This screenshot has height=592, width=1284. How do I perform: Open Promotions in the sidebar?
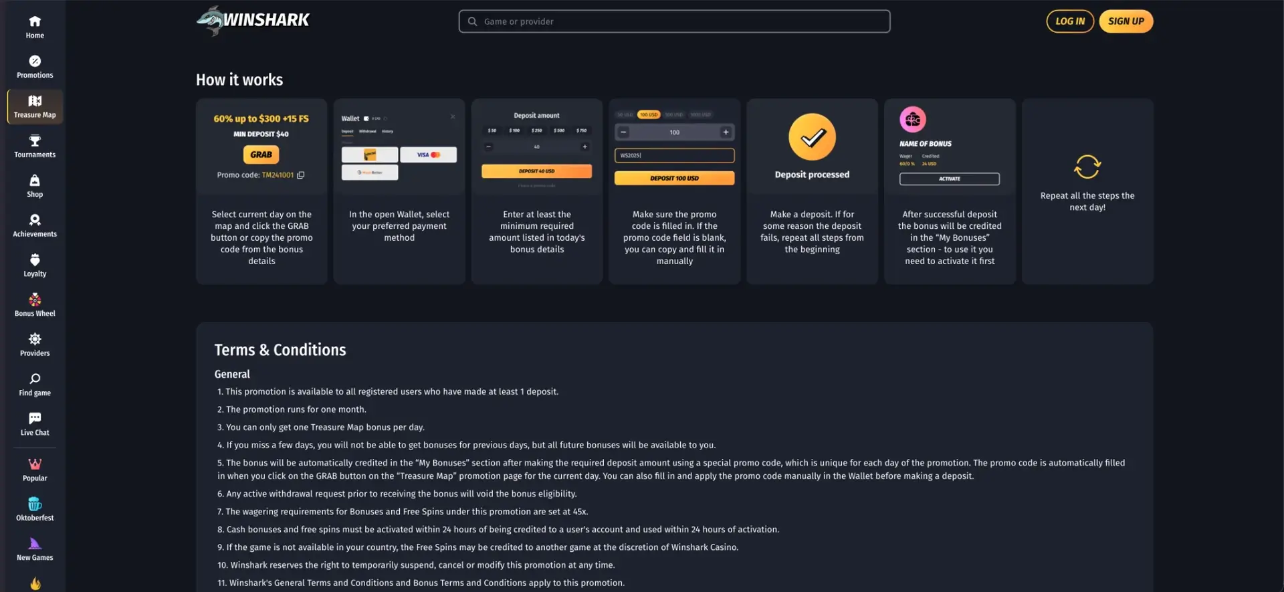(x=35, y=67)
